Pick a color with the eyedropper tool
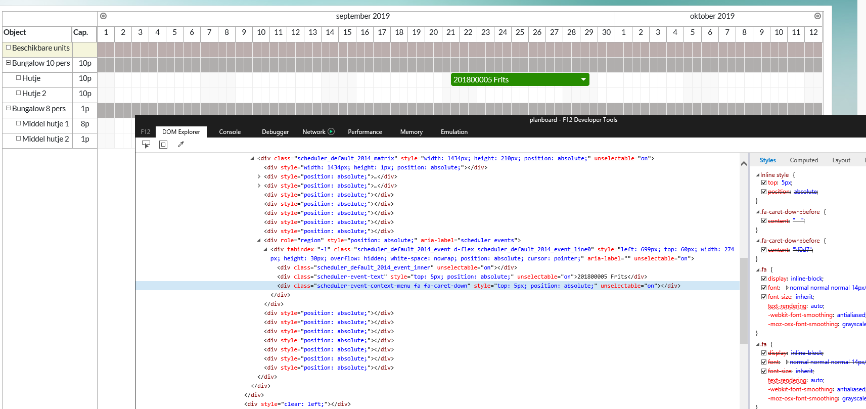 point(180,145)
